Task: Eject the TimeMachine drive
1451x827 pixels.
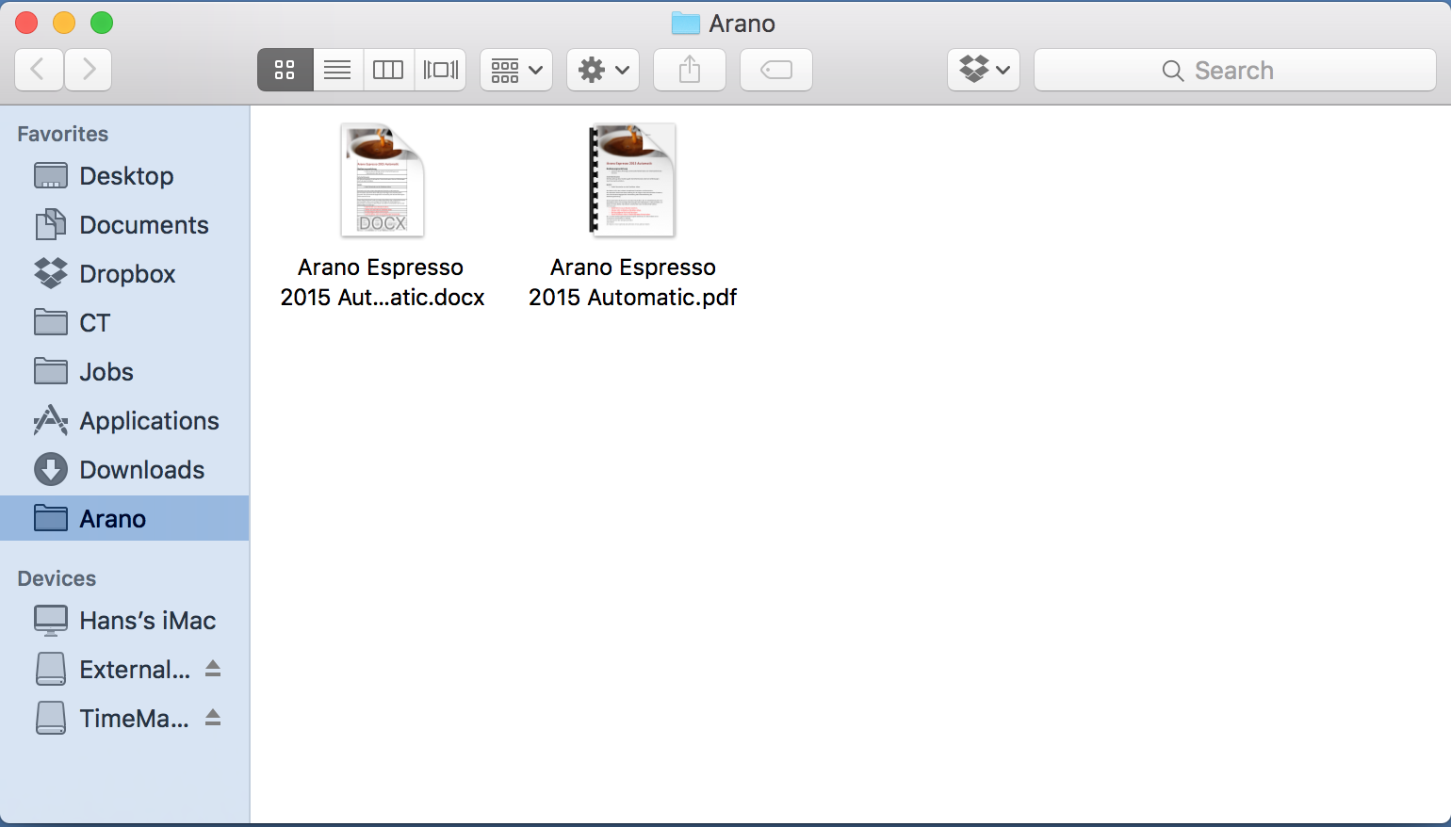Action: tap(213, 718)
